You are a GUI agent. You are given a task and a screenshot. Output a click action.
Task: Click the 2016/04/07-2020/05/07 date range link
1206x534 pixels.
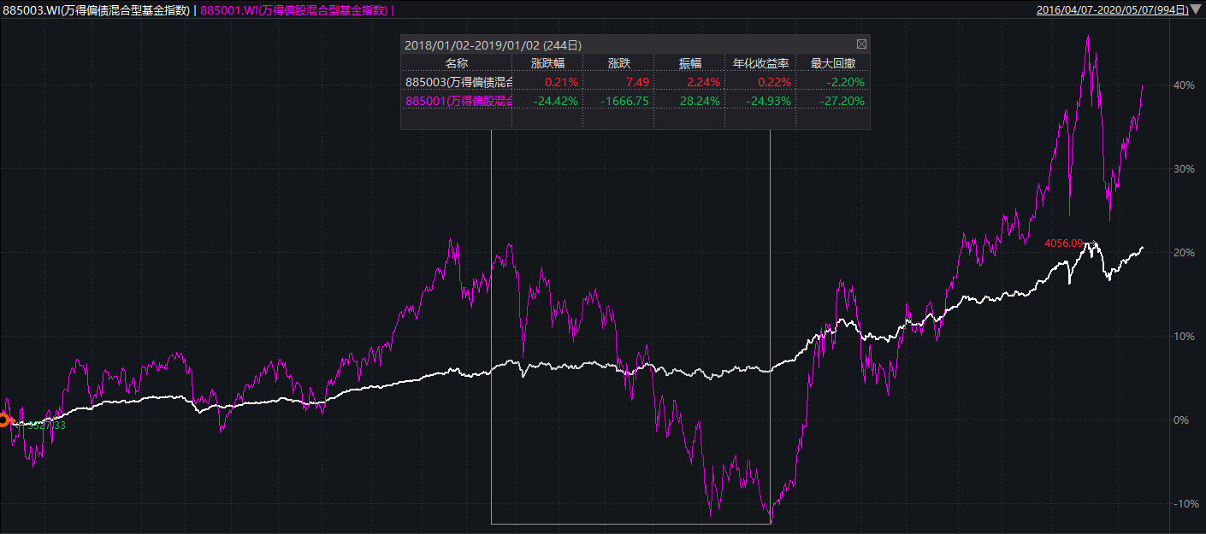(x=1110, y=10)
